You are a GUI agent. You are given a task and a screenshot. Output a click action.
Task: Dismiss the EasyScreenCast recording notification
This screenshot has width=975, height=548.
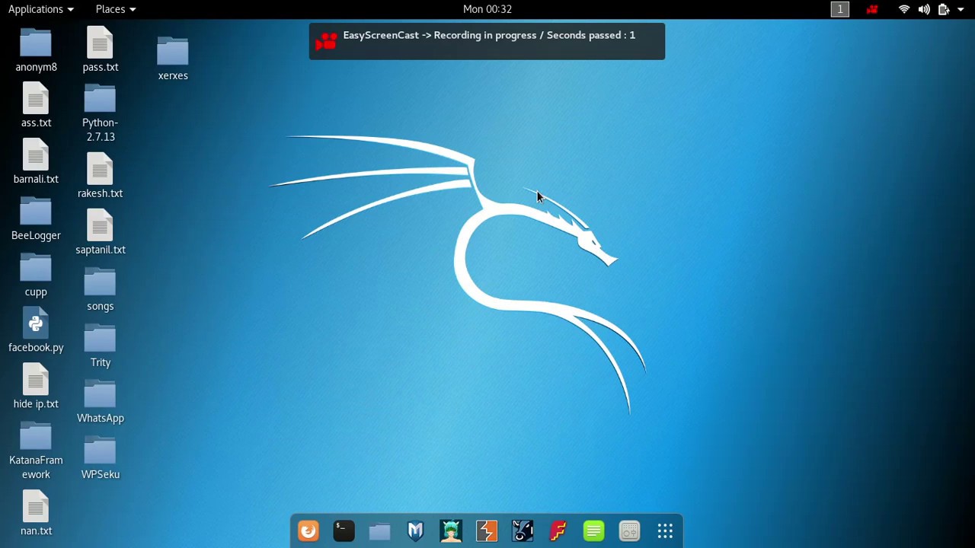point(487,41)
